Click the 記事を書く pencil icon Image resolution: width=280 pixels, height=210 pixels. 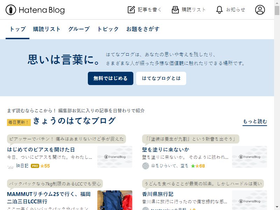(131, 10)
